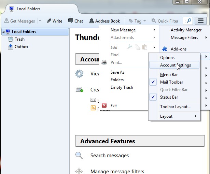Click the Search messages magnifier icon
Screen dimensions: 210x174
point(79,156)
